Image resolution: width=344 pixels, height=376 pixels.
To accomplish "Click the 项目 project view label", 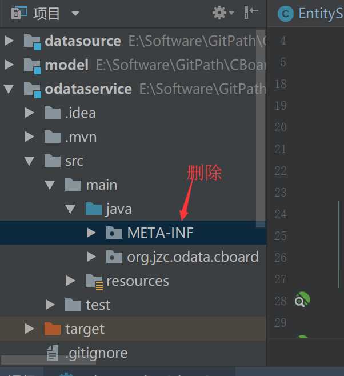I will 46,14.
